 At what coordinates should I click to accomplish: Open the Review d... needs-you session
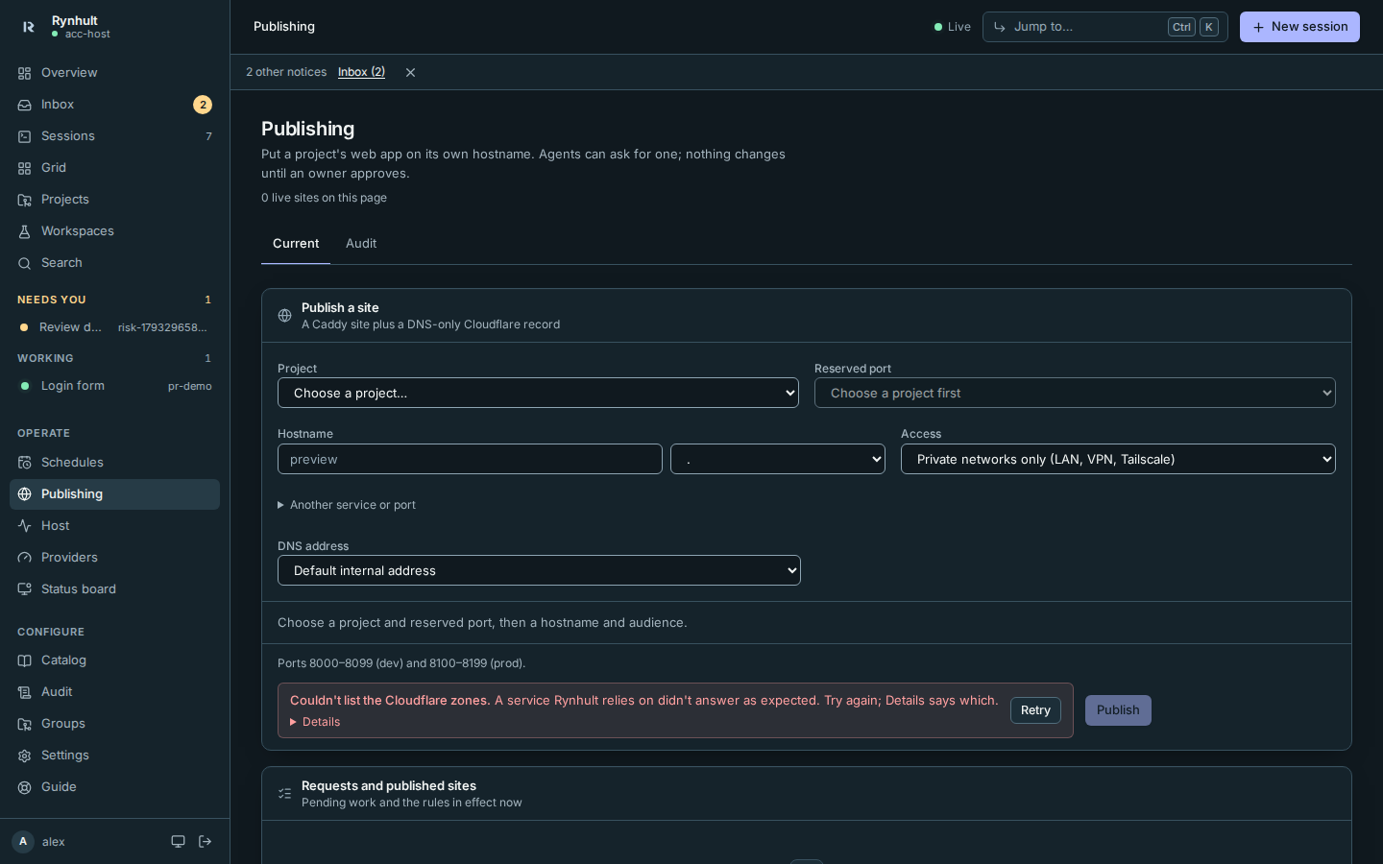coord(114,327)
